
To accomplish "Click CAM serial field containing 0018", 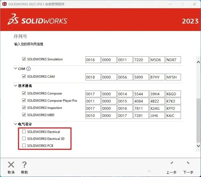I will tap(93, 77).
